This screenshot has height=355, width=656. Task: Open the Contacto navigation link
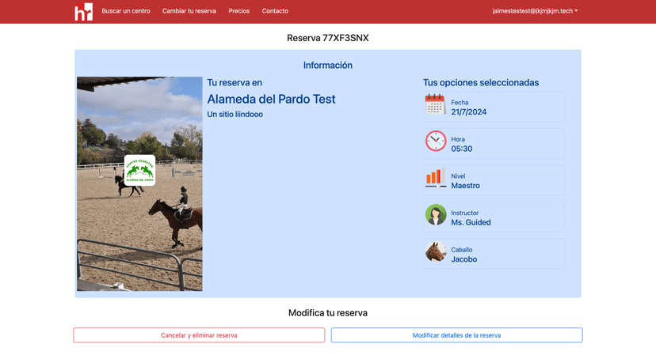(275, 11)
